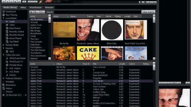This screenshot has width=191, height=107.
Task: Toggle repeat mode in the player
Action: coord(35,2)
